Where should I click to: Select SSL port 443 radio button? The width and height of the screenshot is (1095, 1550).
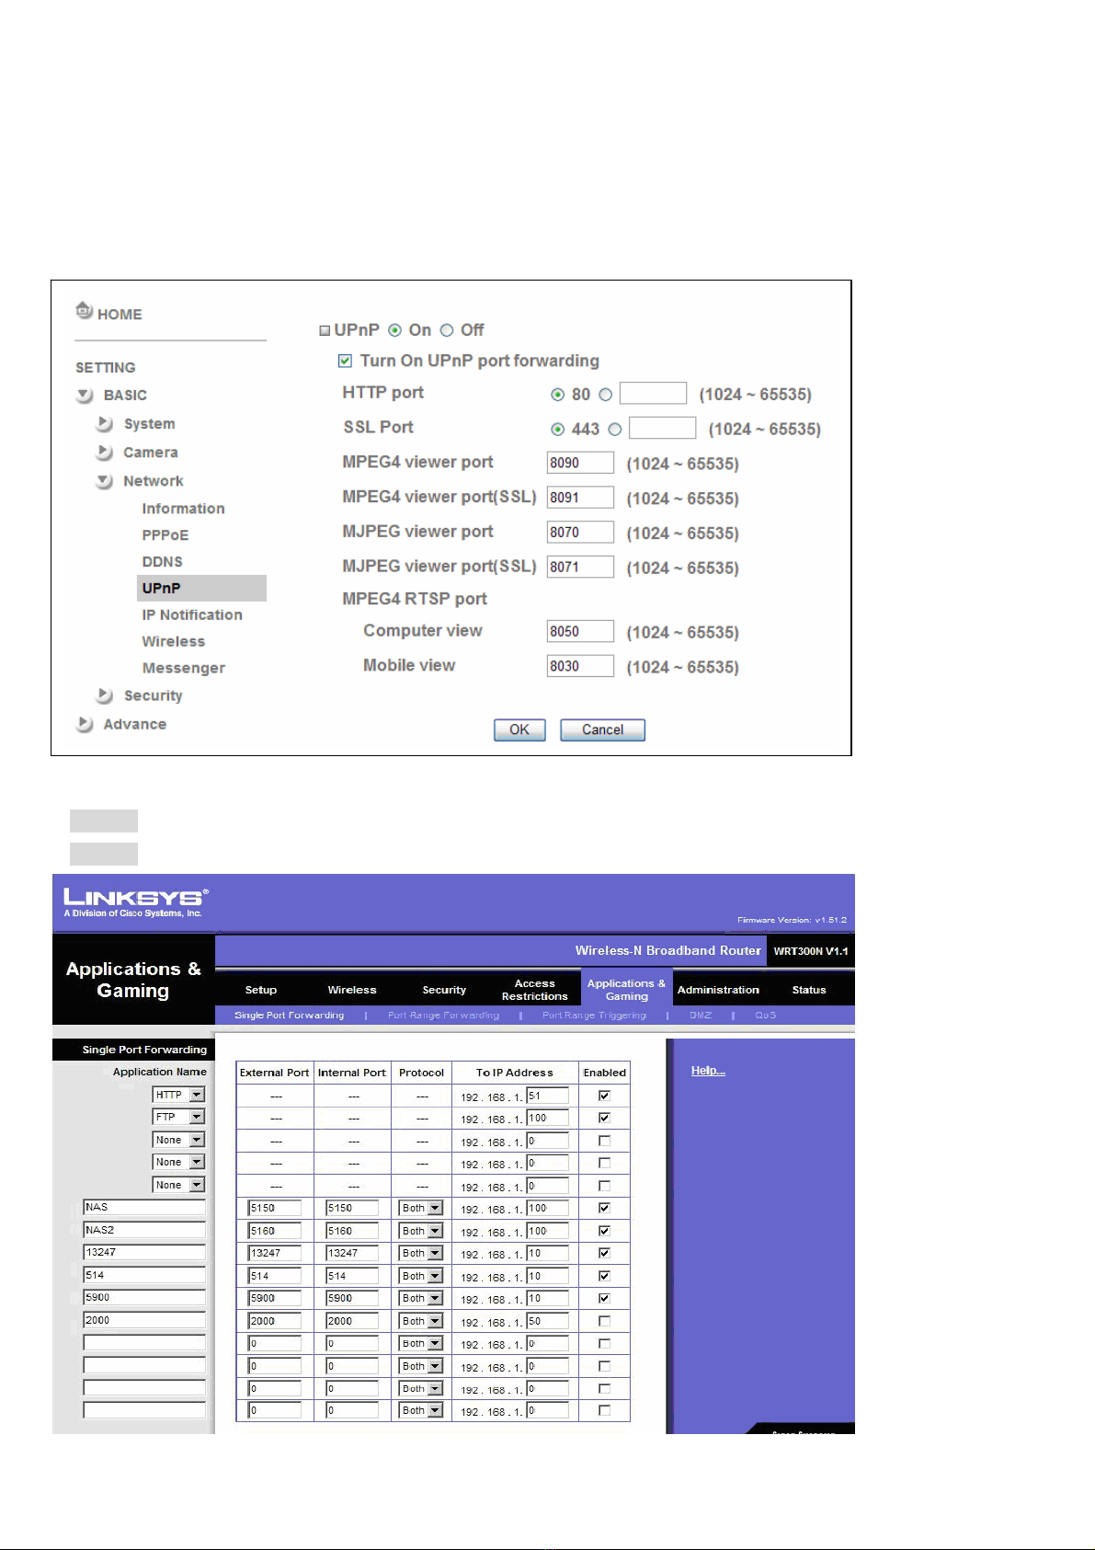pos(557,430)
